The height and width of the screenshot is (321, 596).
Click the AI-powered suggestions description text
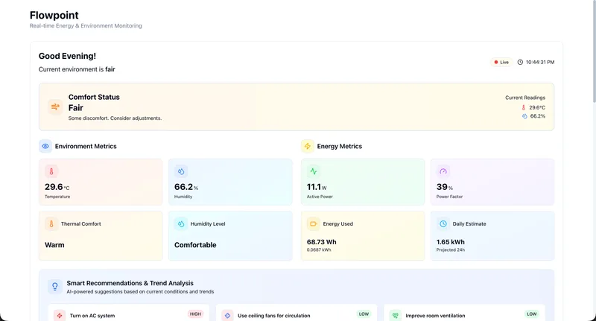coord(140,292)
